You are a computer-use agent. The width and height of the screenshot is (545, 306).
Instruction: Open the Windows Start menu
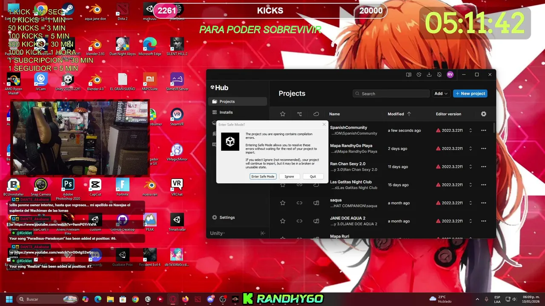coord(9,299)
